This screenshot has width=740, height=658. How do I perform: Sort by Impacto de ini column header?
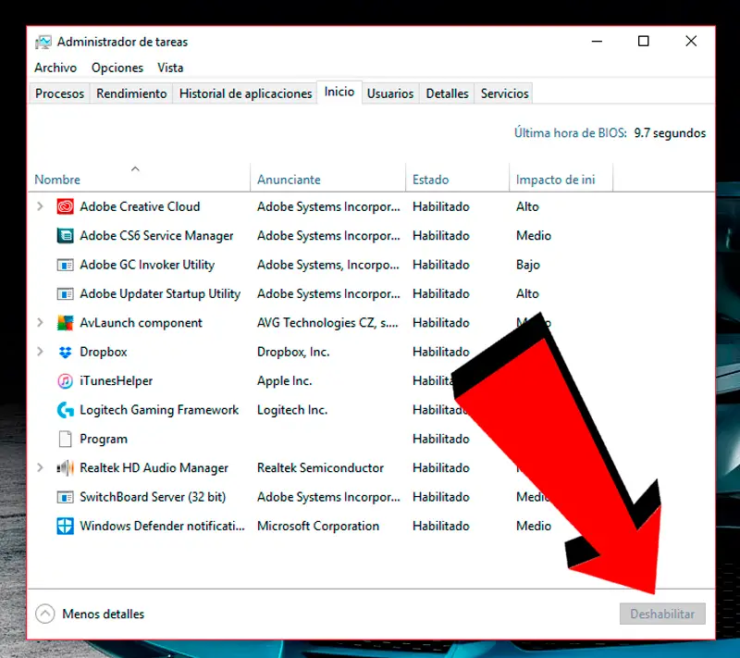561,180
